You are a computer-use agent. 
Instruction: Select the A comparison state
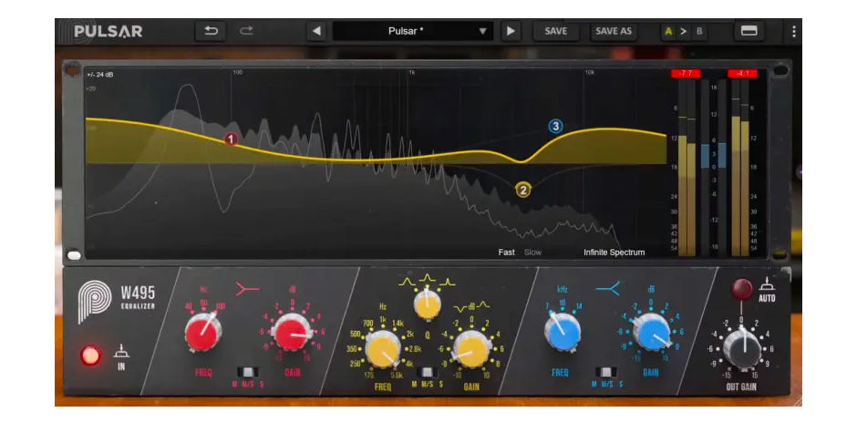(x=668, y=31)
